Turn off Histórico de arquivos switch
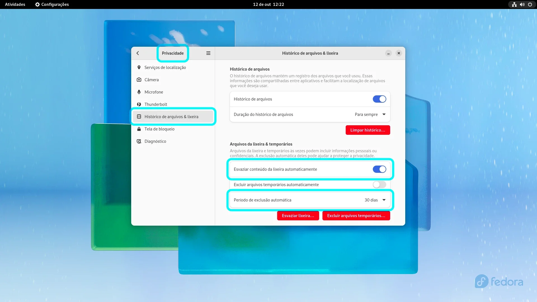Screen dimensions: 537x302 point(380,99)
